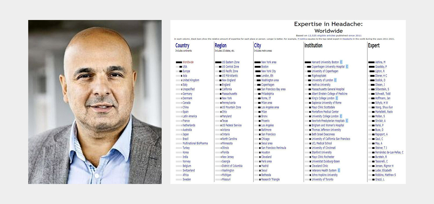Viewport: 434px width, 204px height.
Task: Open the City column heading
Action: [x=257, y=45]
